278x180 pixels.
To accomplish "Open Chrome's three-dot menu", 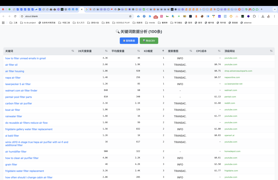I will click(x=274, y=16).
